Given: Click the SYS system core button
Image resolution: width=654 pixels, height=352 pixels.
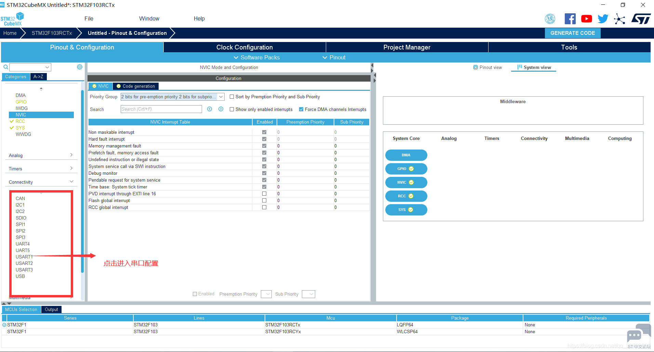Looking at the screenshot, I should click(x=406, y=210).
